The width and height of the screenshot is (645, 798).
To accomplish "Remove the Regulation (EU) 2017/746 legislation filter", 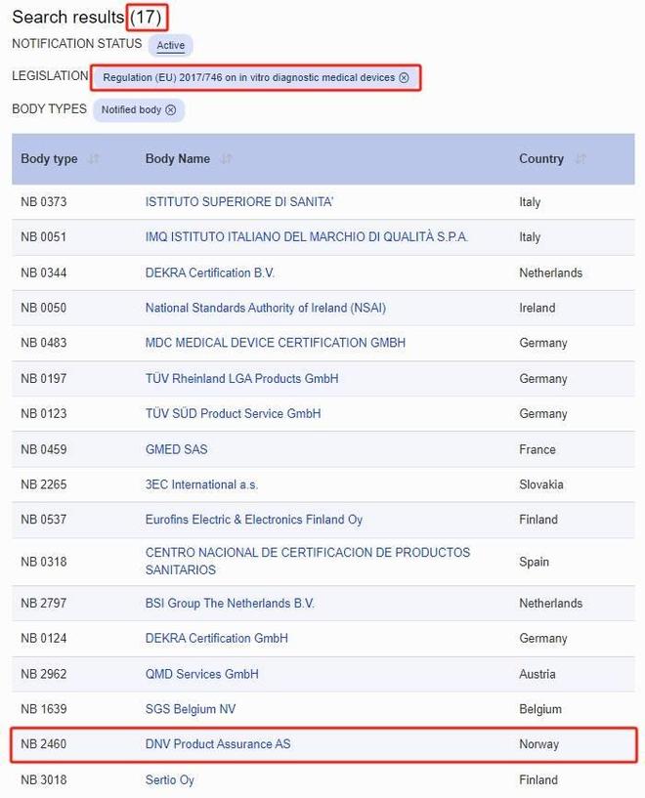I will pyautogui.click(x=404, y=77).
